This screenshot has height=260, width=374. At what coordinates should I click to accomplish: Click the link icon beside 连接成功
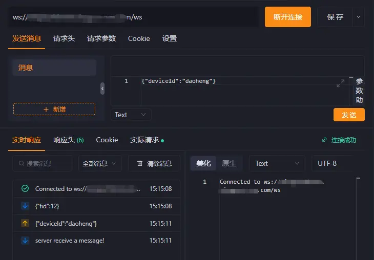coord(324,140)
